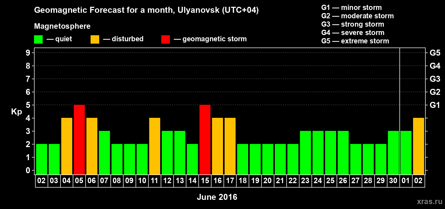Viewport: 445px width, 209px height.
Task: Click the green quiet legend swatch
Action: click(x=38, y=39)
